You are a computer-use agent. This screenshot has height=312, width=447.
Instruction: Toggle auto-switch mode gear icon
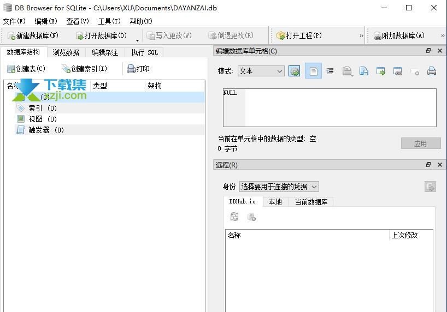click(294, 71)
